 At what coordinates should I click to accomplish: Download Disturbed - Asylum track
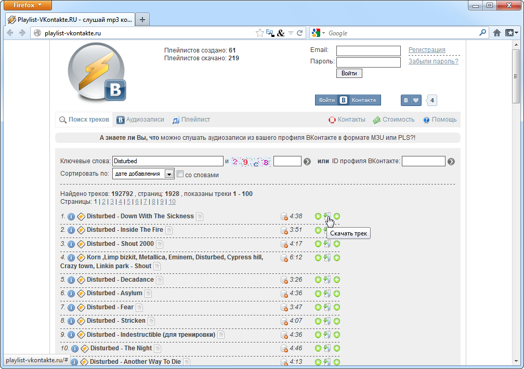point(327,294)
